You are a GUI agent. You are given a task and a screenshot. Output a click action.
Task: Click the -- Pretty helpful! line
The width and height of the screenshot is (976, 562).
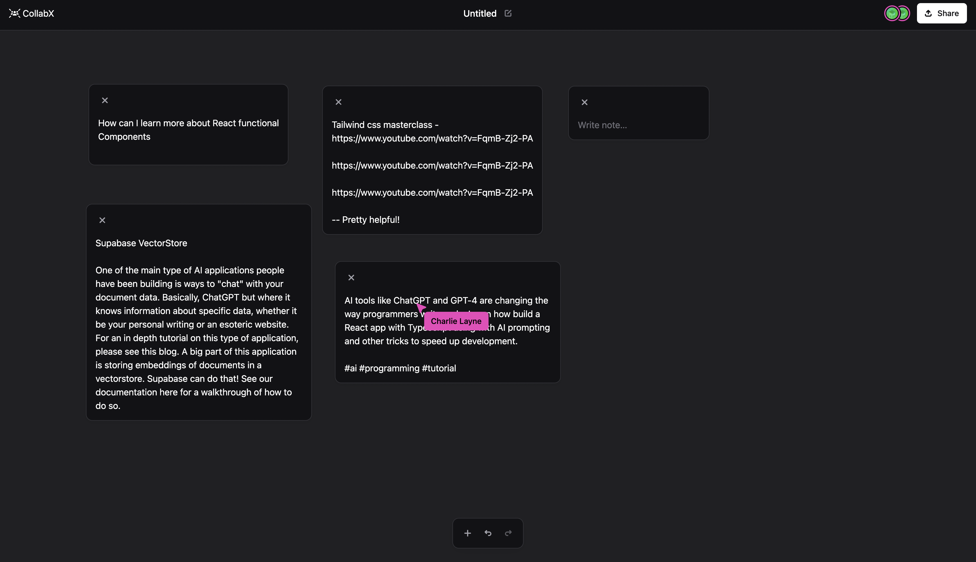tap(365, 220)
